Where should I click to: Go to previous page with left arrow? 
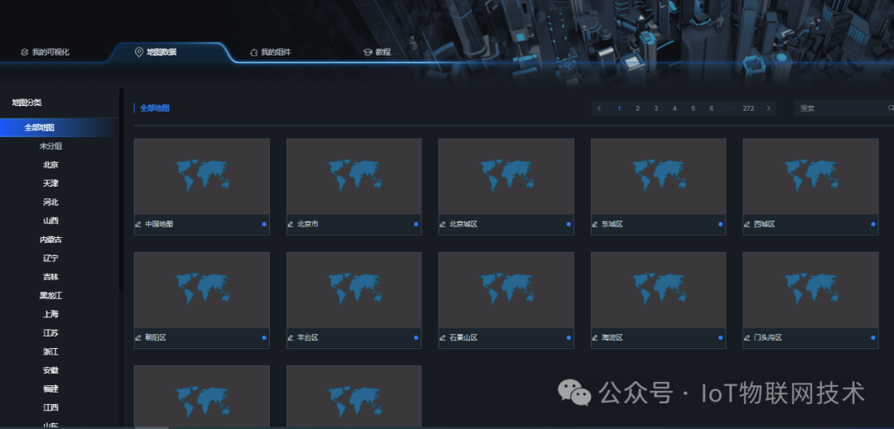pos(599,108)
